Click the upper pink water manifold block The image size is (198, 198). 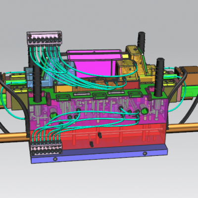tap(45, 38)
